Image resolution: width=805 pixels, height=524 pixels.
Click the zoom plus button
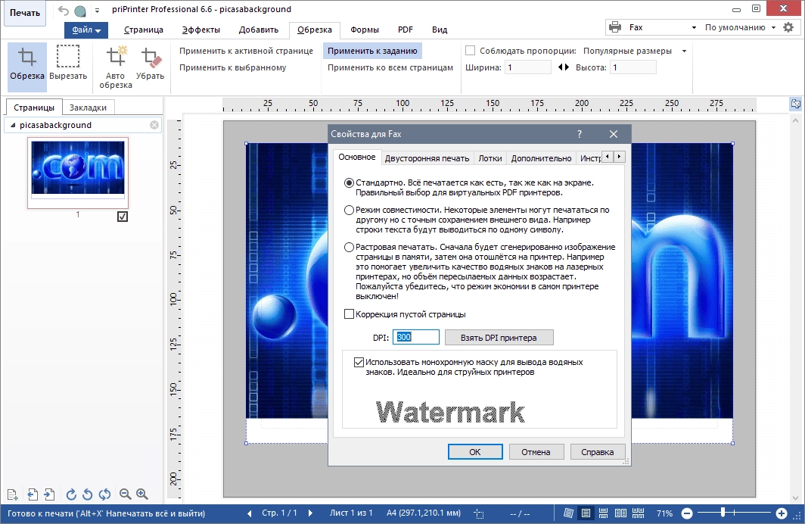[782, 513]
